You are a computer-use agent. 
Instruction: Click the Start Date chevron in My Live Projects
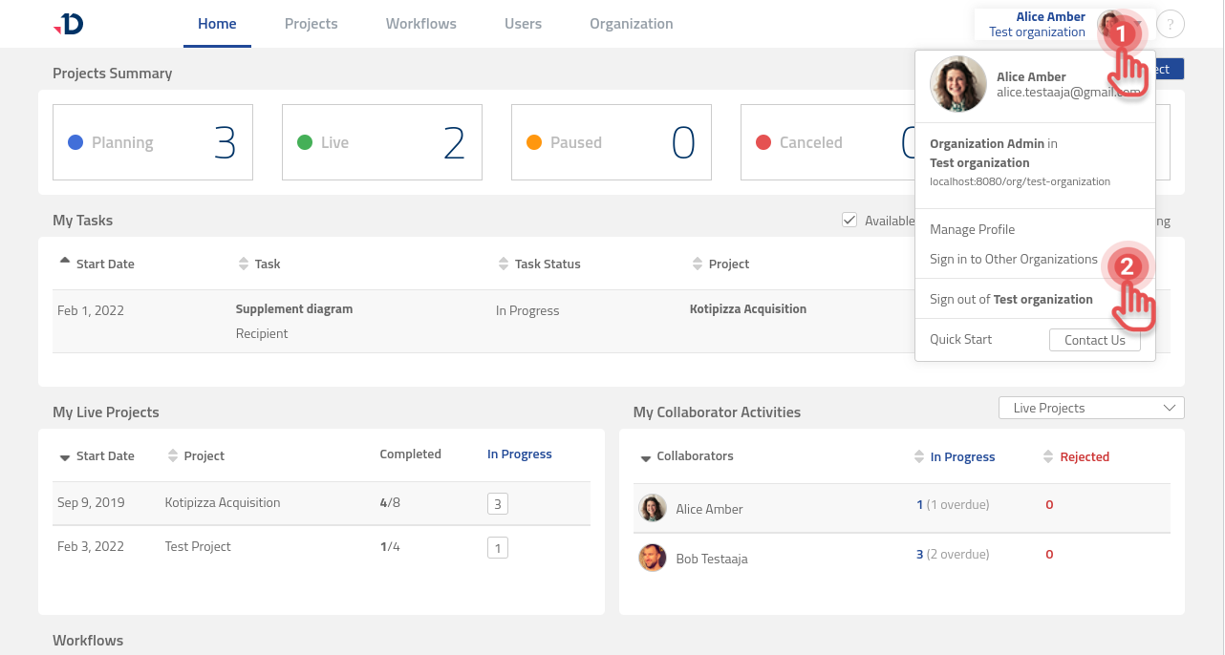[65, 455]
